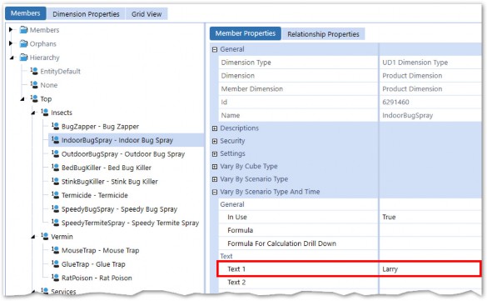Image resolution: width=487 pixels, height=301 pixels.
Task: Collapse the Vermin branch
Action: (x=33, y=237)
